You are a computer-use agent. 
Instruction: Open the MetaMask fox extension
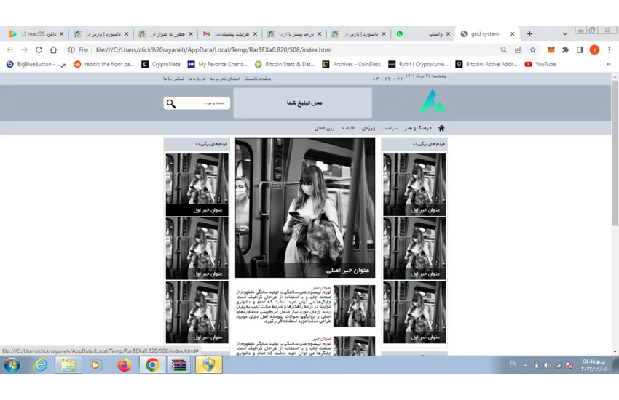(551, 50)
